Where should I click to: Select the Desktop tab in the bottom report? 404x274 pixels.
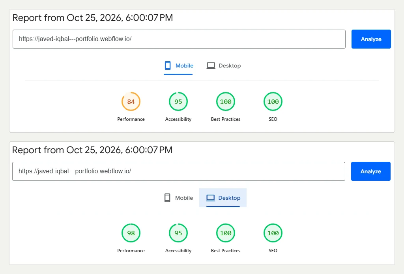click(x=223, y=198)
